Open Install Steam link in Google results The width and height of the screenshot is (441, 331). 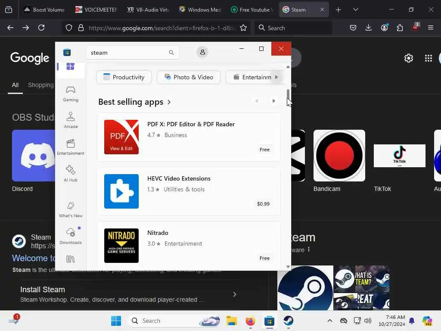(43, 290)
